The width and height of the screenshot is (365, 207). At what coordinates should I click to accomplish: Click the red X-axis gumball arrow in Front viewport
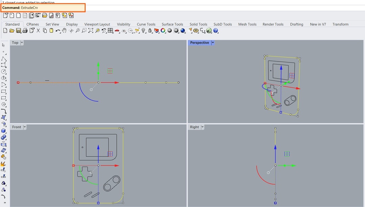pyautogui.click(x=116, y=165)
